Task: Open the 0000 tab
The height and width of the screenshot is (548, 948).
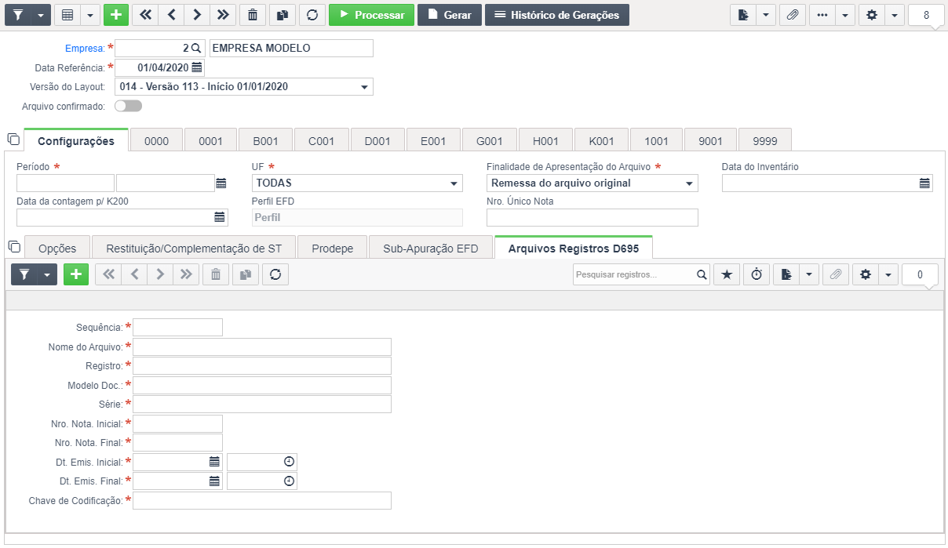Action: click(x=156, y=141)
